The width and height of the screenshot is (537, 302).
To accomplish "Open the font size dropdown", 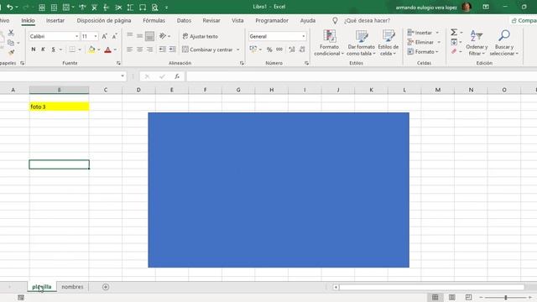I will click(96, 36).
